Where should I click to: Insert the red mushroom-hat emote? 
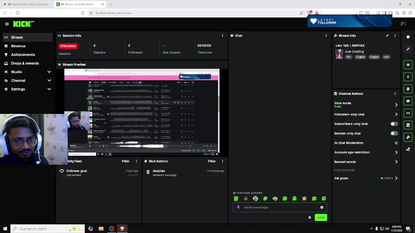click(304, 198)
